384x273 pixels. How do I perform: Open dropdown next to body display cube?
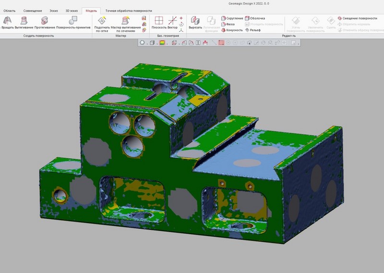click(x=157, y=44)
